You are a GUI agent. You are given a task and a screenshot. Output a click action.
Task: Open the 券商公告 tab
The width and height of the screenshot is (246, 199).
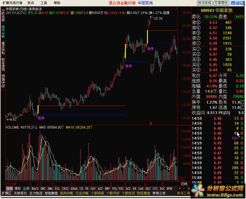[159, 193]
